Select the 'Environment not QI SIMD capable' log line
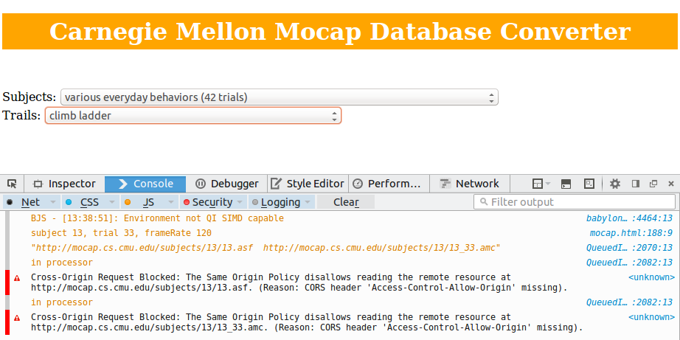 click(x=157, y=218)
